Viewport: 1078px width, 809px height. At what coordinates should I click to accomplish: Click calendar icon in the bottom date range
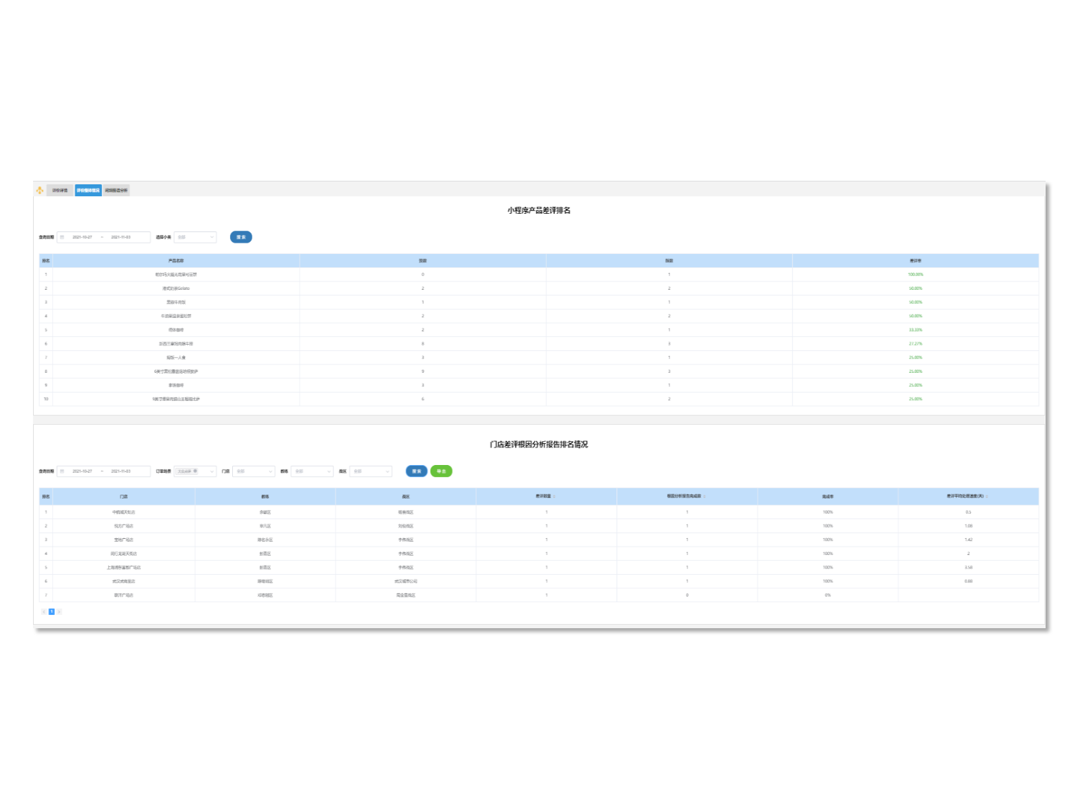(62, 472)
